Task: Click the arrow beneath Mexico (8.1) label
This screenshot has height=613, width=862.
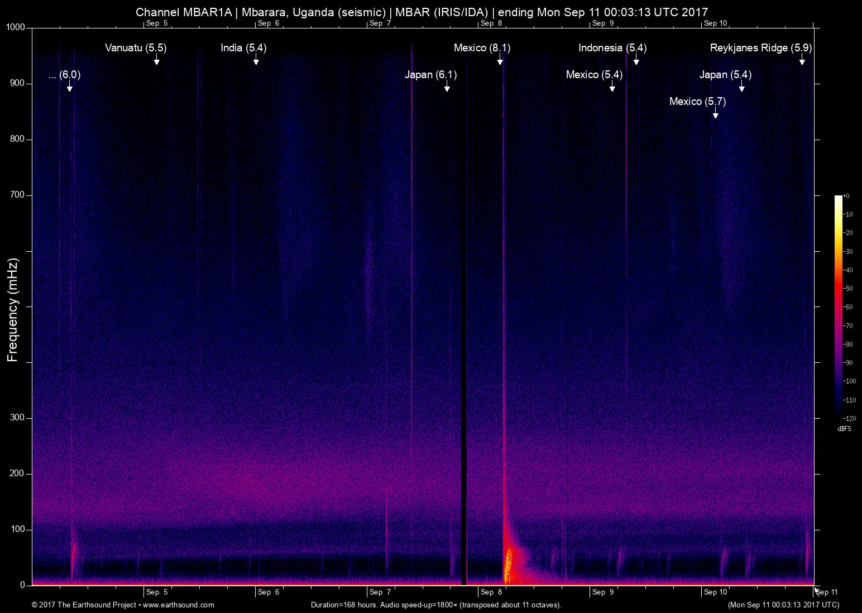Action: 500,60
